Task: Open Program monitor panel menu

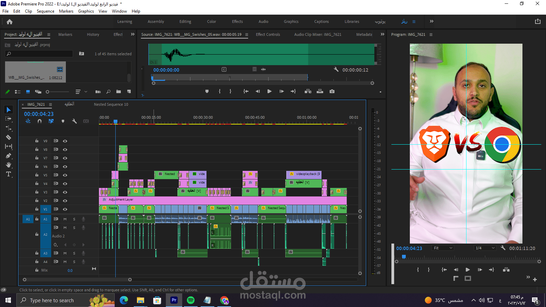Action: click(x=431, y=34)
